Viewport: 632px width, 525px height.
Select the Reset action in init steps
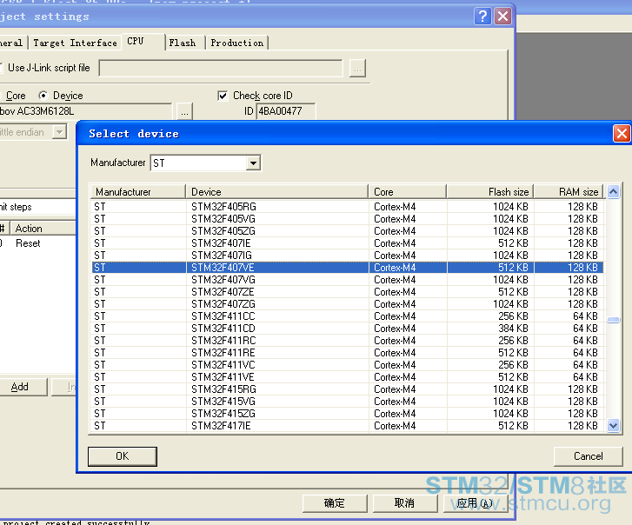point(28,243)
